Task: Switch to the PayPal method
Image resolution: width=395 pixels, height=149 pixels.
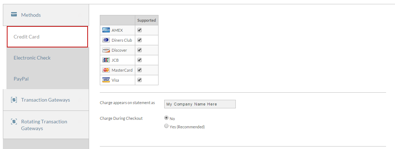Action: click(48, 79)
